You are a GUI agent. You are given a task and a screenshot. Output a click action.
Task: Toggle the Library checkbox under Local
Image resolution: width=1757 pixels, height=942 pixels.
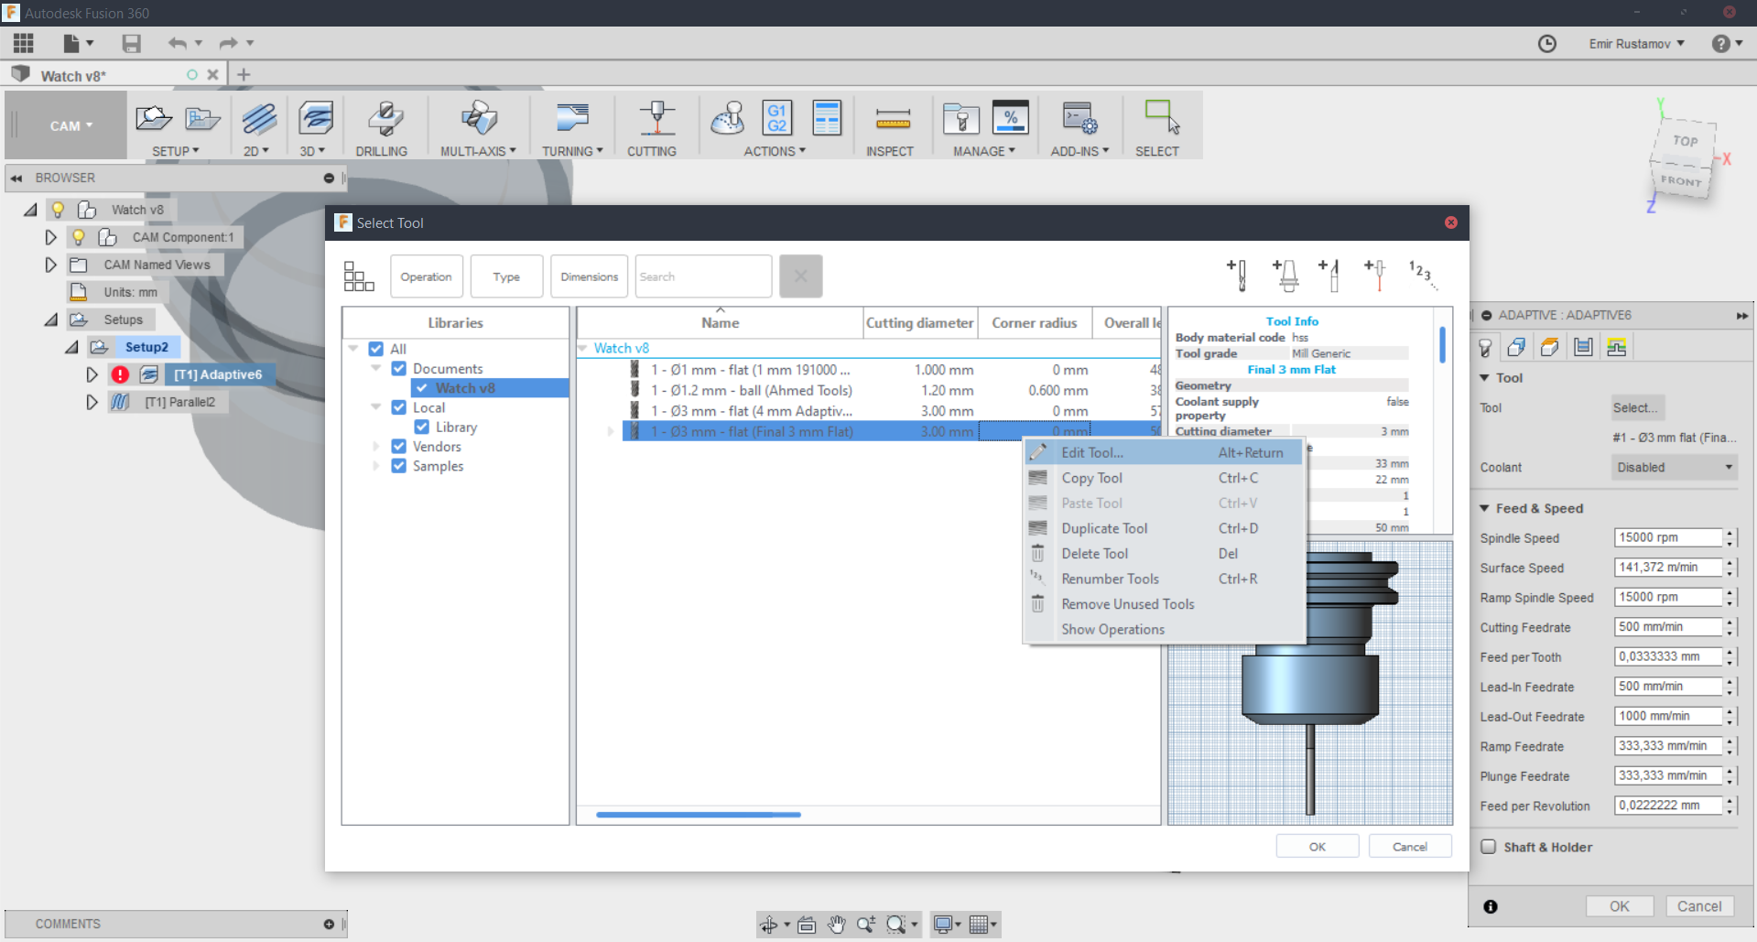[422, 427]
